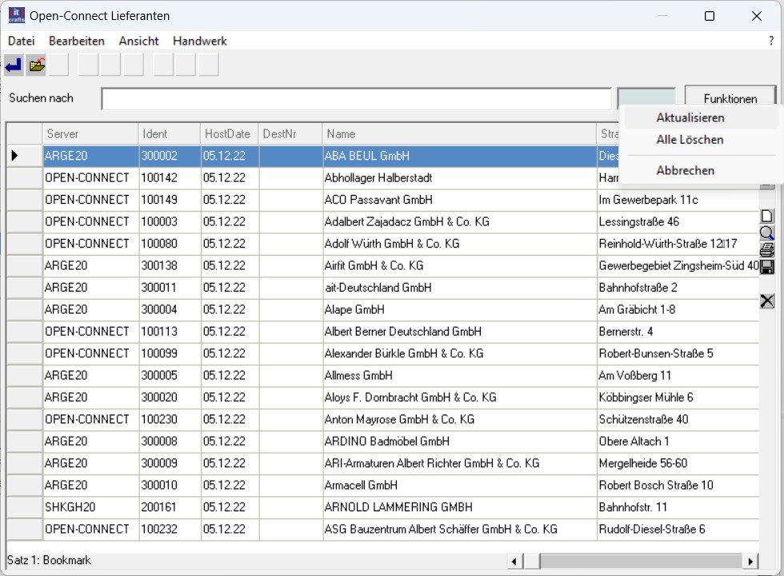Select Alle Löschen in the popup menu
This screenshot has height=576, width=784.
pos(690,140)
